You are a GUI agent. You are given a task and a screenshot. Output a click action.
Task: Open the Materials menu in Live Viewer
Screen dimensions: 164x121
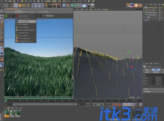point(25,12)
